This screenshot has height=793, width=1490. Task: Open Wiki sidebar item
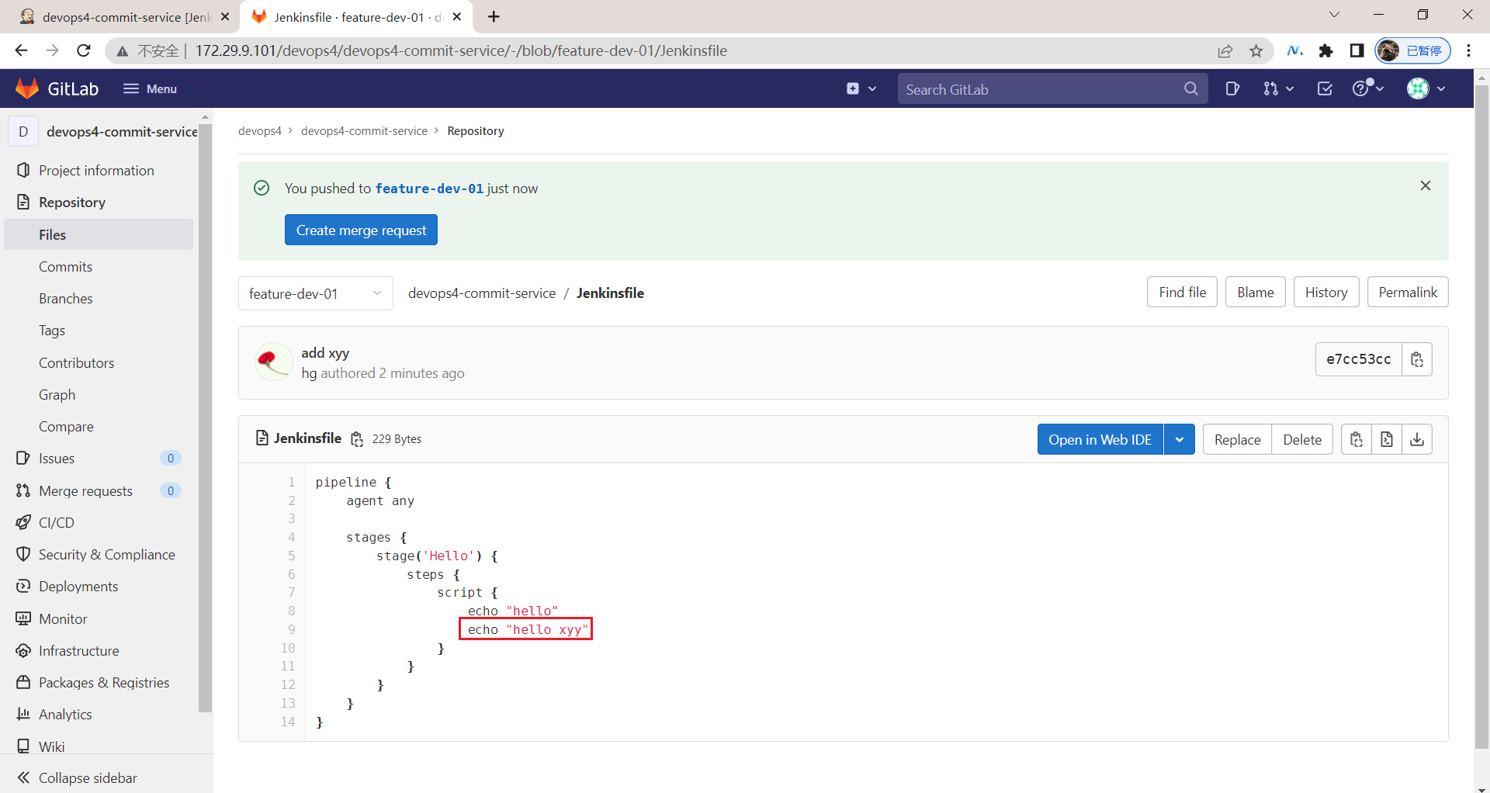pos(99,746)
